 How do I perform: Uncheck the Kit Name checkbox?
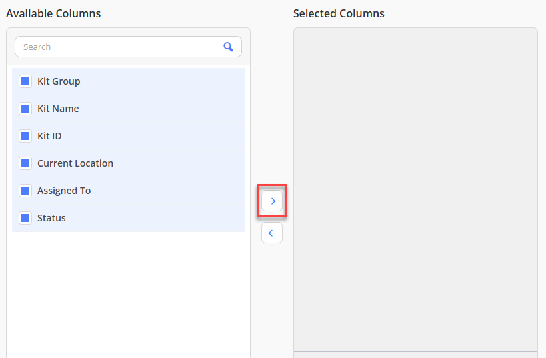pyautogui.click(x=25, y=109)
